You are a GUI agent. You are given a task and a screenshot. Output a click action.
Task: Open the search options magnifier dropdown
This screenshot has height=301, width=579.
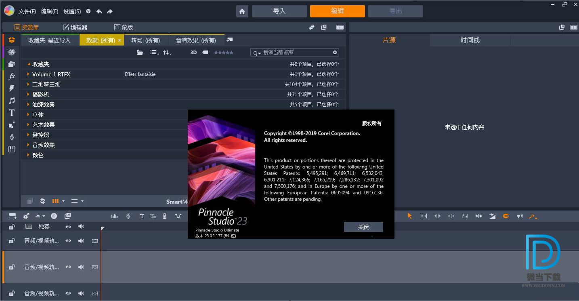pyautogui.click(x=257, y=53)
